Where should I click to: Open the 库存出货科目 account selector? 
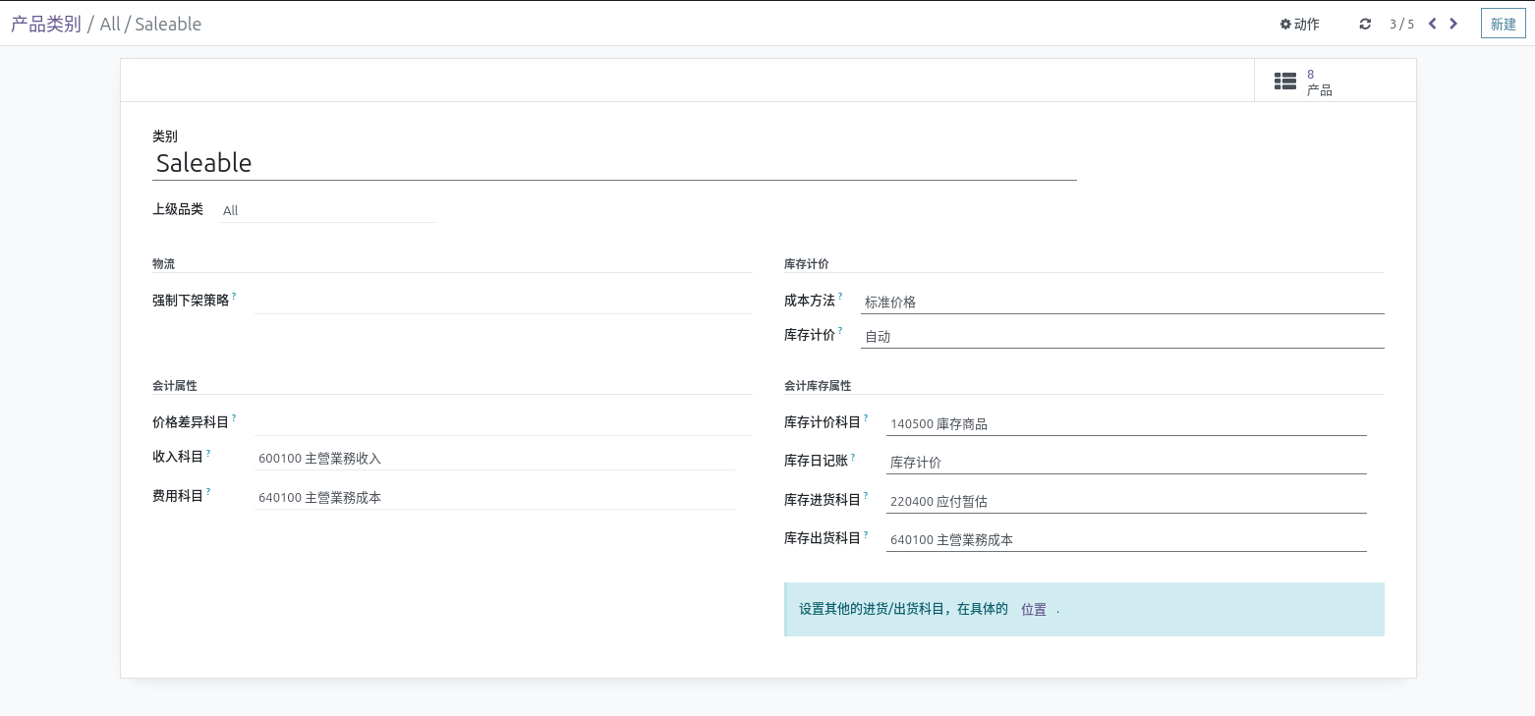(1126, 540)
